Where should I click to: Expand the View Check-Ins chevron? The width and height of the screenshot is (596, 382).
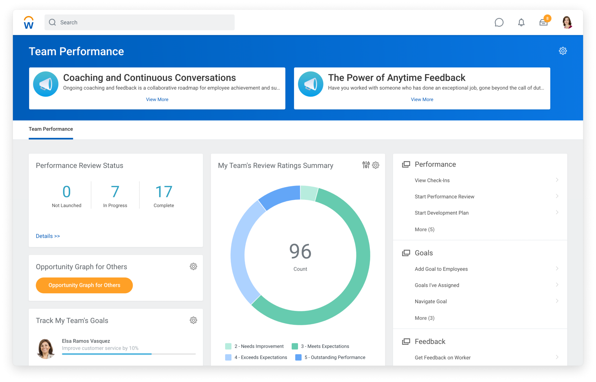click(557, 180)
